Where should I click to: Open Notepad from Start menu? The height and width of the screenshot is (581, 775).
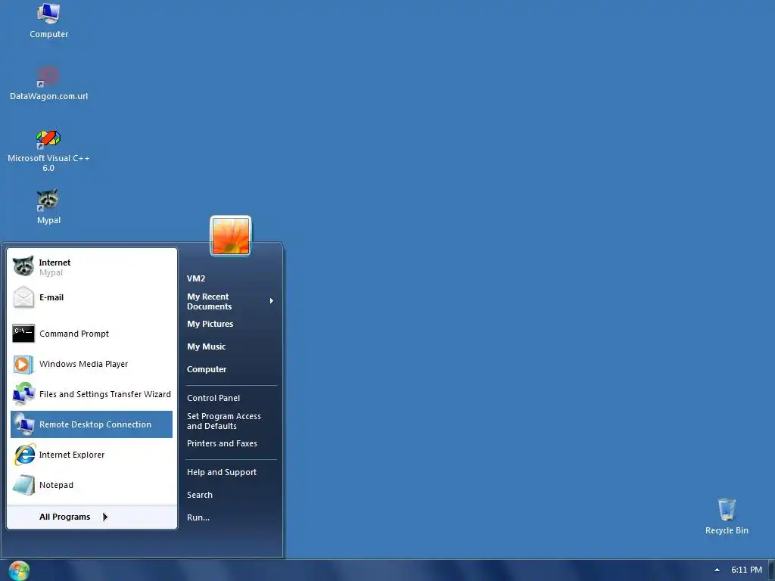[92, 485]
